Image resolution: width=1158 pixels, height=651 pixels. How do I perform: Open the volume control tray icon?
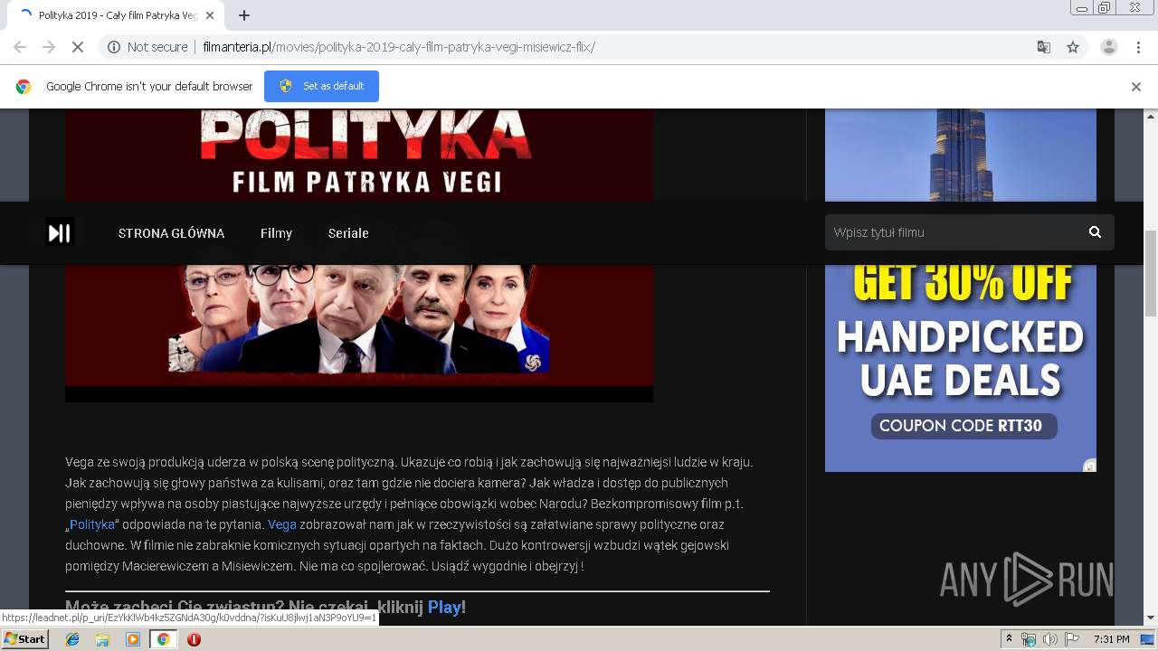[1049, 639]
